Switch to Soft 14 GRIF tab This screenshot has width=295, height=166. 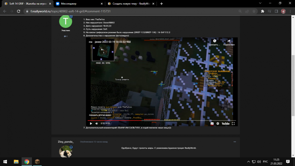pyautogui.click(x=28, y=4)
